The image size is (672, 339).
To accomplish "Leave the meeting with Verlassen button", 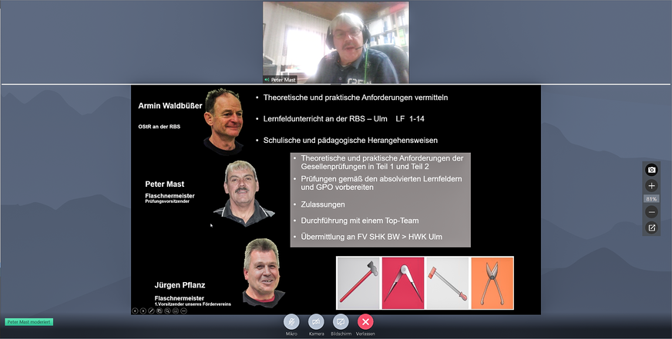I will click(366, 321).
